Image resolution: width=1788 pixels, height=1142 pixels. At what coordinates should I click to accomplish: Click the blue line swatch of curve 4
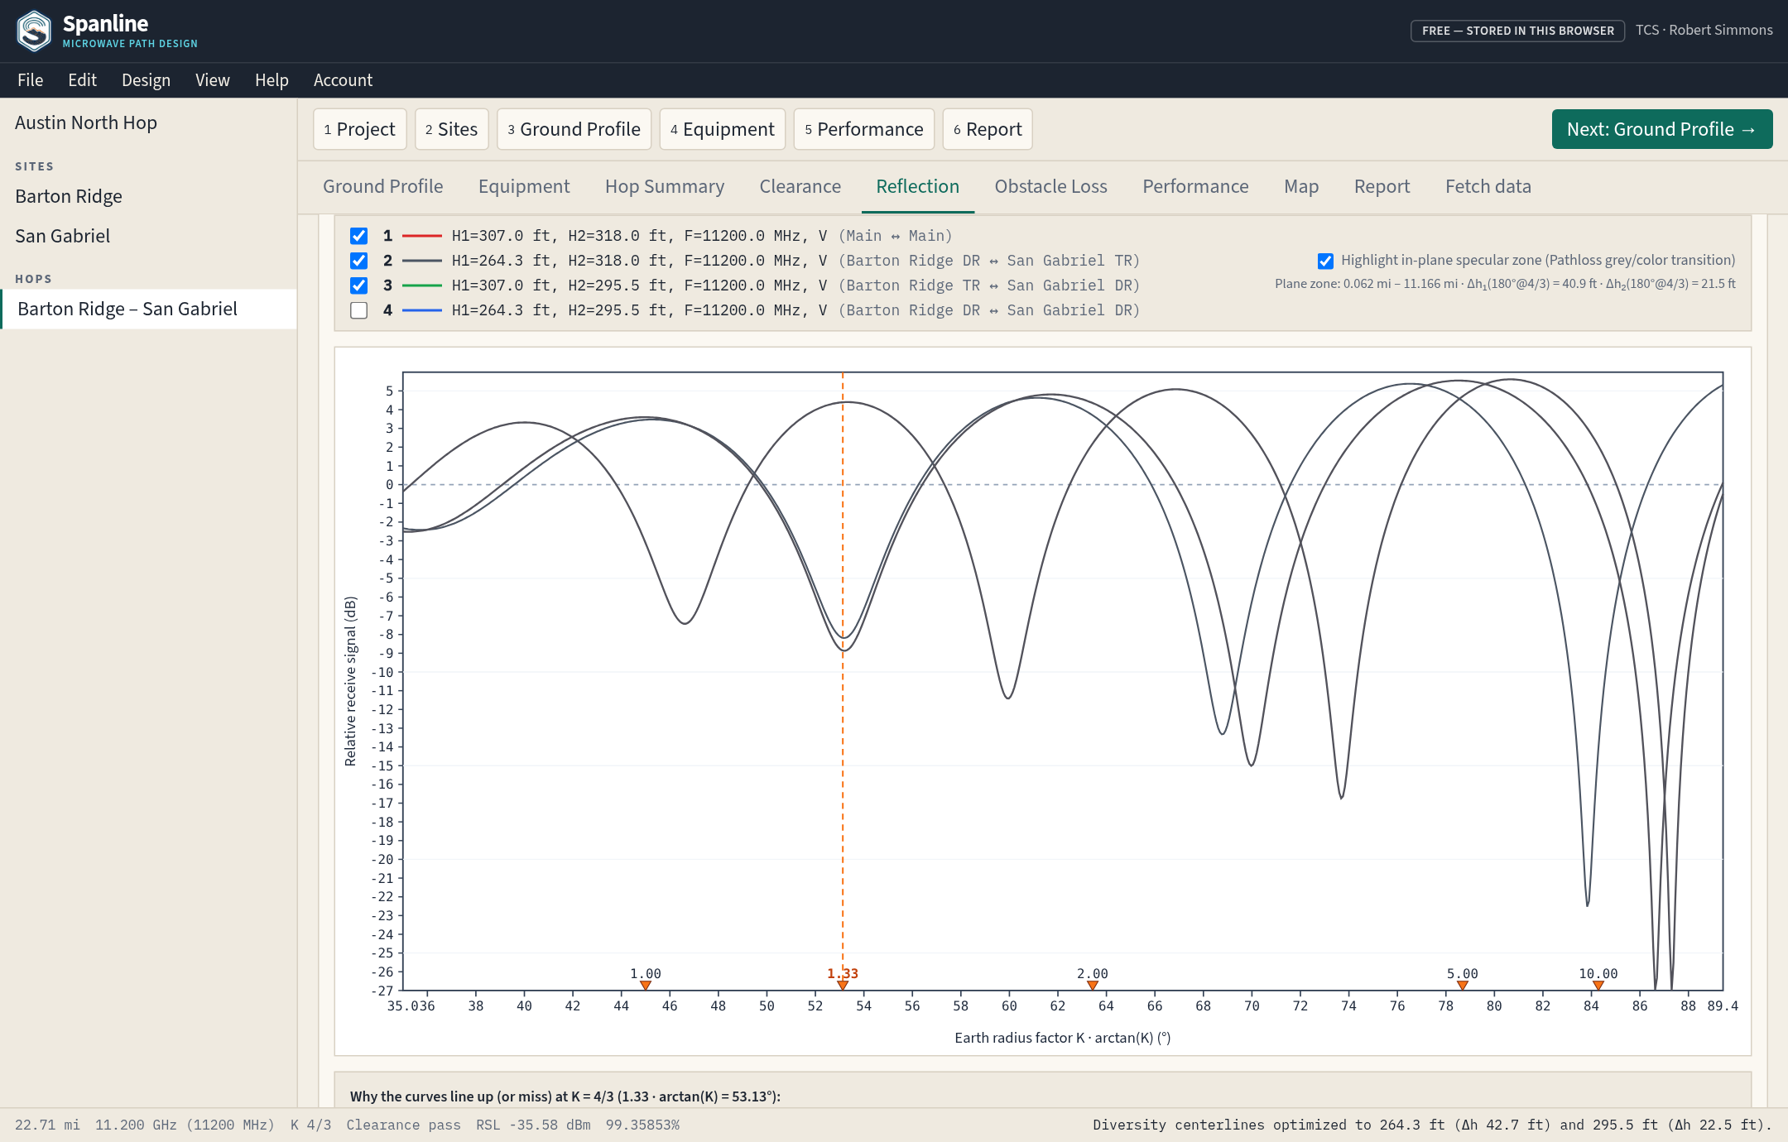[x=422, y=310]
